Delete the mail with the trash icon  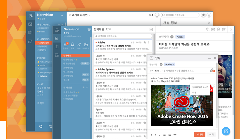(224, 29)
